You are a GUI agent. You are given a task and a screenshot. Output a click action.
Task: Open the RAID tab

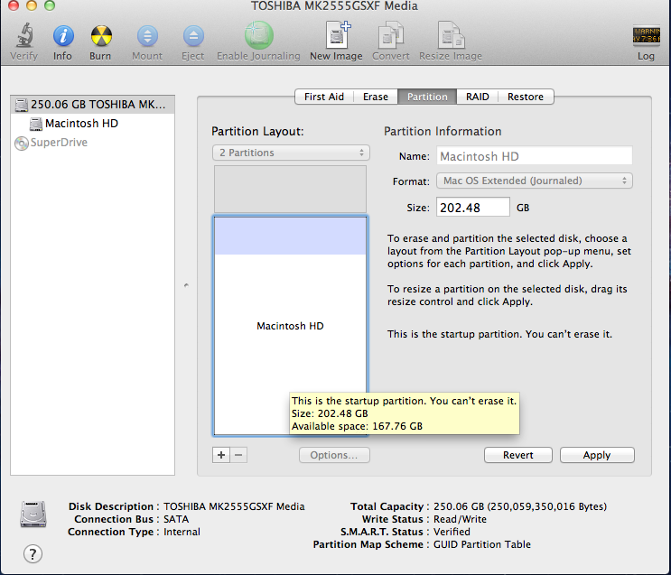point(477,97)
